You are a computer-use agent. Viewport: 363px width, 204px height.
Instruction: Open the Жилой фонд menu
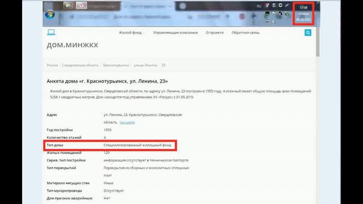coord(130,33)
